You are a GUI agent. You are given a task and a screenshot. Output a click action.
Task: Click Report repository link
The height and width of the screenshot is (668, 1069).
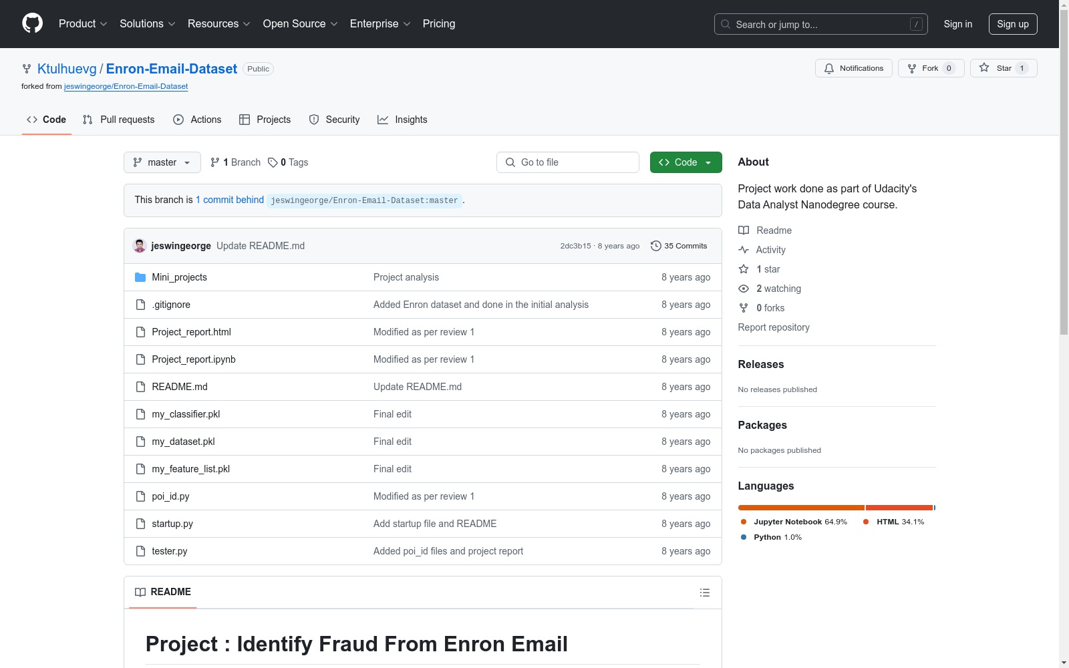774,327
